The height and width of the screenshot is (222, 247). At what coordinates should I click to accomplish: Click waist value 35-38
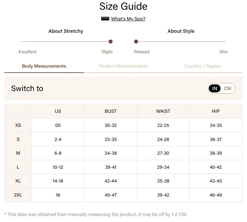(x=163, y=181)
